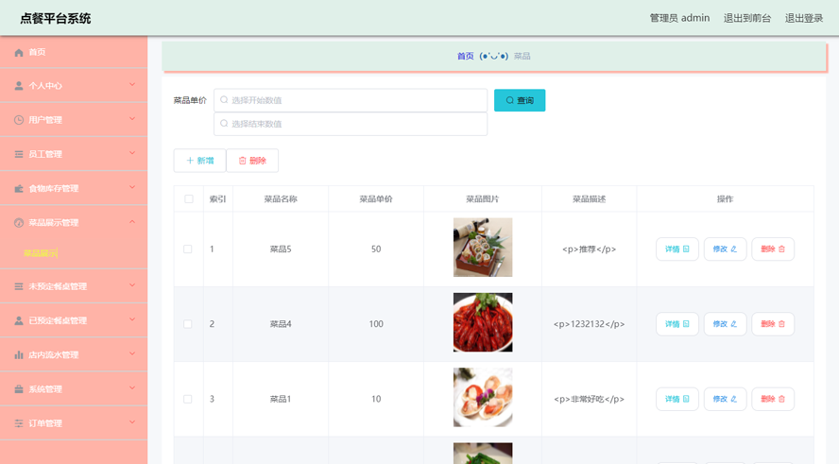This screenshot has height=464, width=839.
Task: Expand the 已预定餐桌管理 menu chevron
Action: coord(132,320)
